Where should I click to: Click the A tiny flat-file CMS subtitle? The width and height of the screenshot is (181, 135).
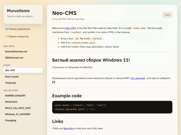(x=68, y=19)
